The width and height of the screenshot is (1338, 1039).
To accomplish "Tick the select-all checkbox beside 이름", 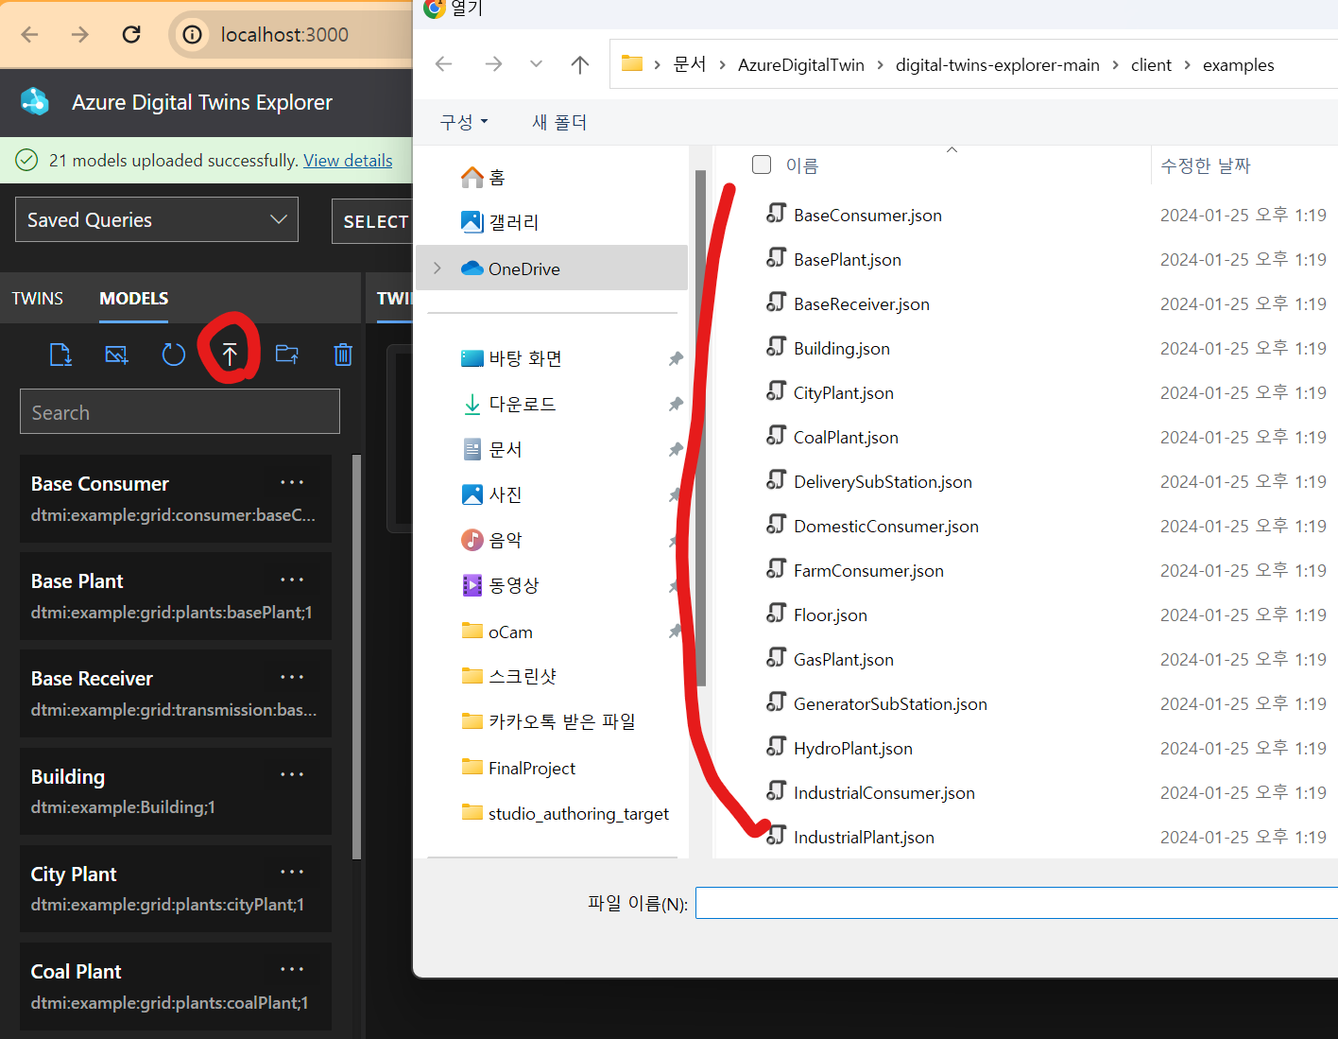I will point(762,165).
